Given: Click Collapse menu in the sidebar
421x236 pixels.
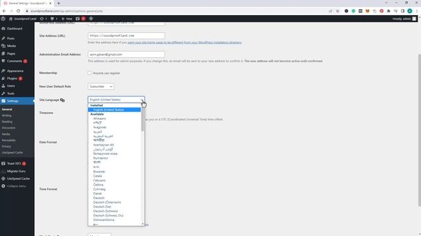Looking at the screenshot, I should pos(16,186).
